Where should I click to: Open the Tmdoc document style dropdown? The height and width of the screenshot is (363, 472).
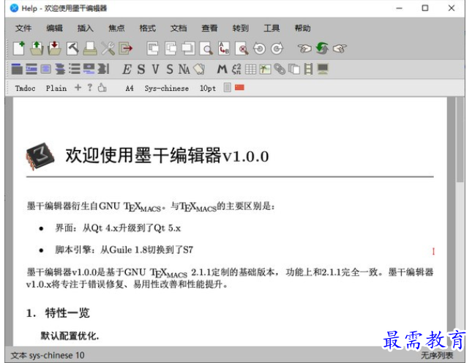tap(26, 89)
